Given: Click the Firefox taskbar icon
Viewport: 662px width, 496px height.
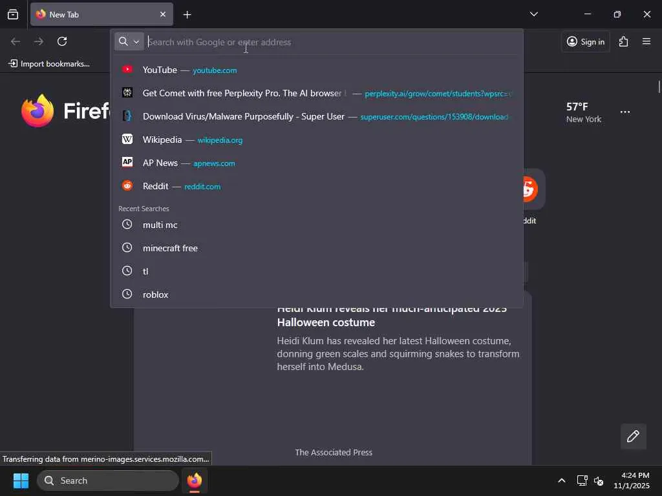Looking at the screenshot, I should click(195, 480).
